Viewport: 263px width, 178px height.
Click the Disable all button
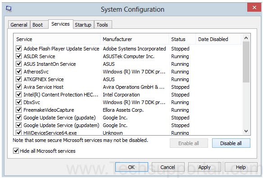[x=231, y=143]
